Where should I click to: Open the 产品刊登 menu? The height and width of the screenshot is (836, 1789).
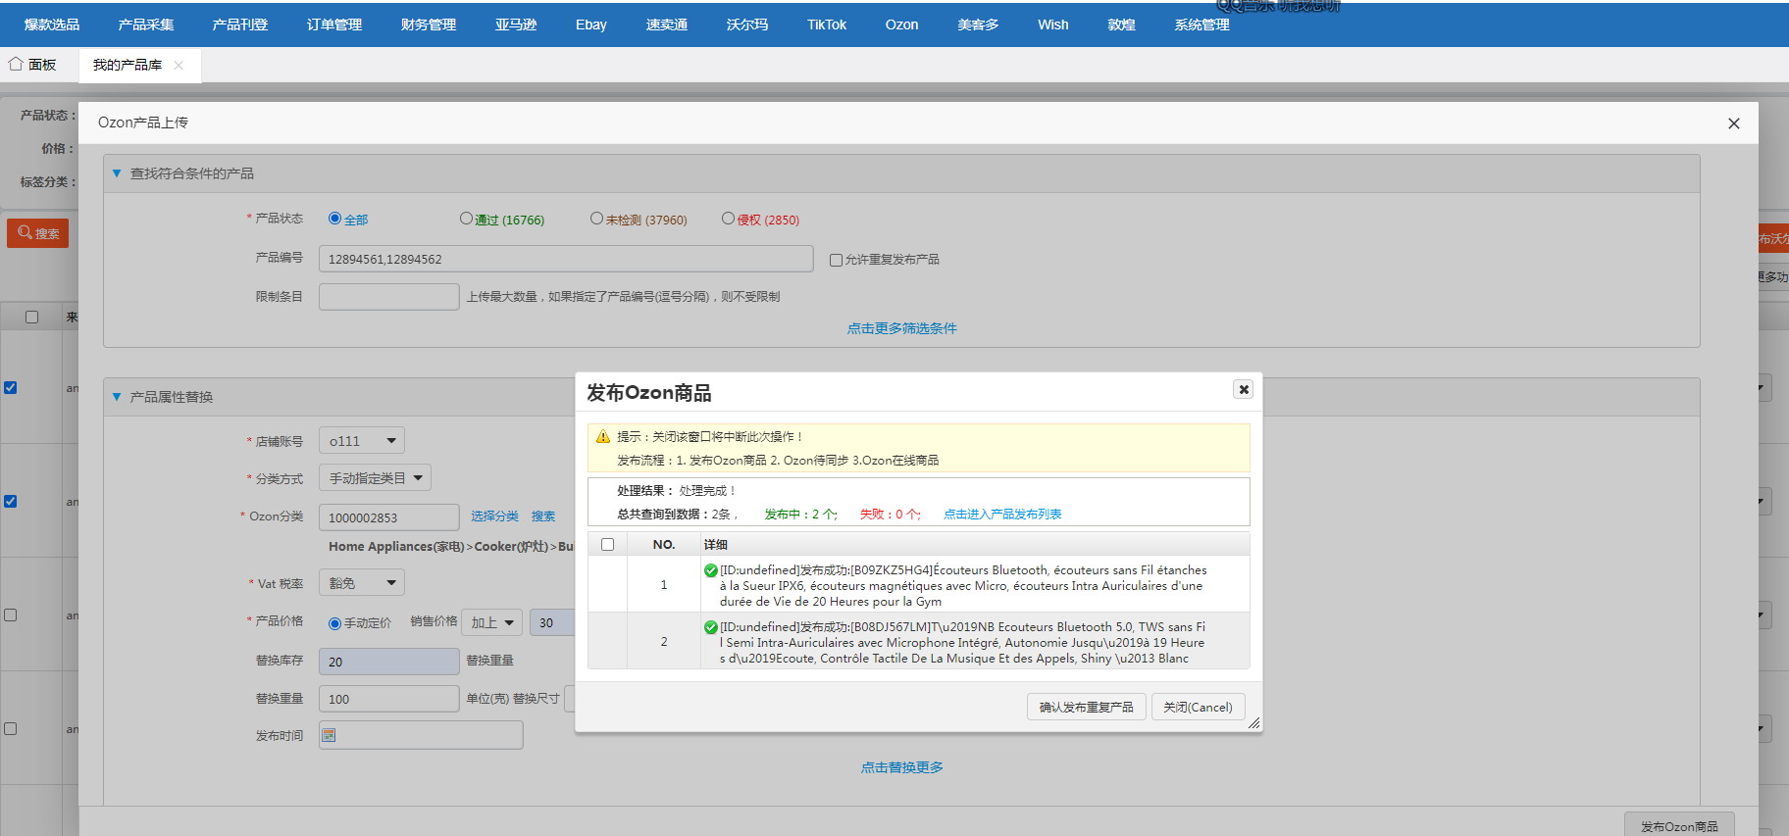pyautogui.click(x=240, y=25)
